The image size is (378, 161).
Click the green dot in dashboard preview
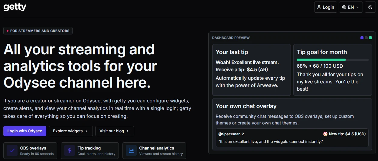coord(370,38)
